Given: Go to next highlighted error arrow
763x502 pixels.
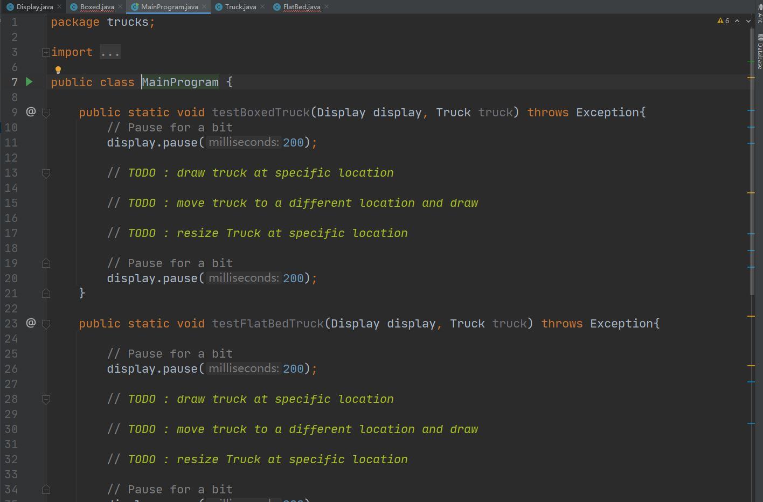Looking at the screenshot, I should pos(748,21).
